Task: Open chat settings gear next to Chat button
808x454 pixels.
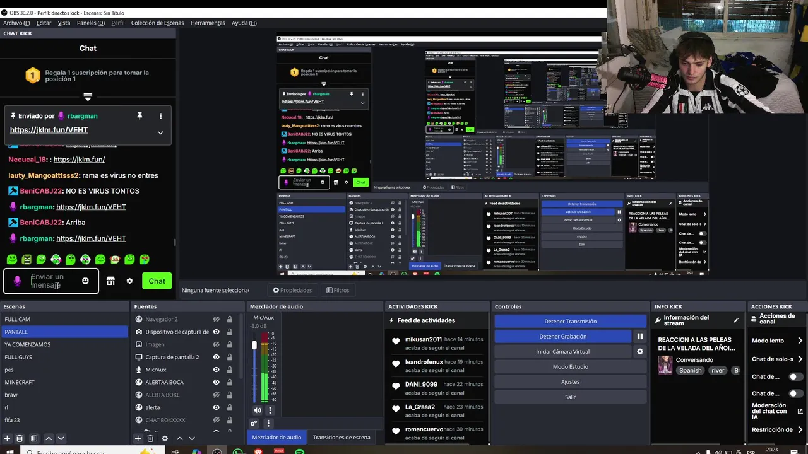Action: (129, 281)
